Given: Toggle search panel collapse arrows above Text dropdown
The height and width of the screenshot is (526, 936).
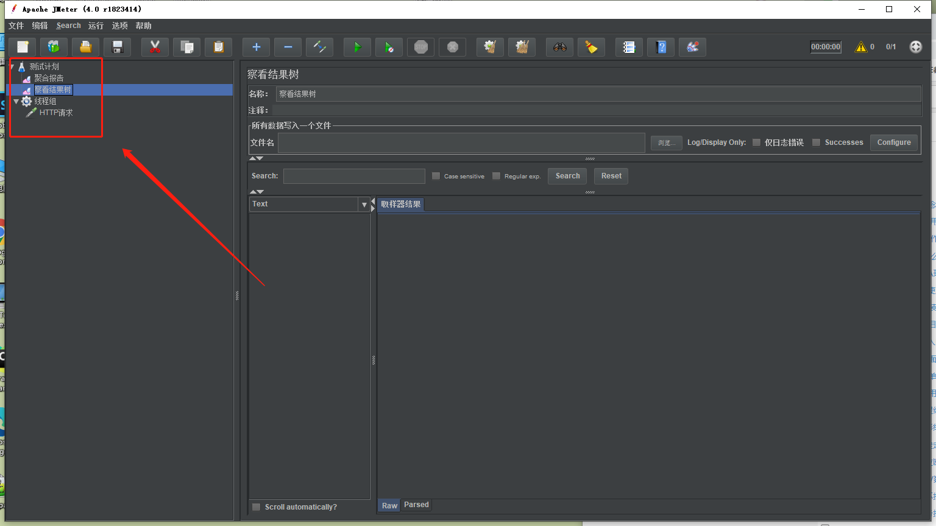Looking at the screenshot, I should (x=256, y=192).
